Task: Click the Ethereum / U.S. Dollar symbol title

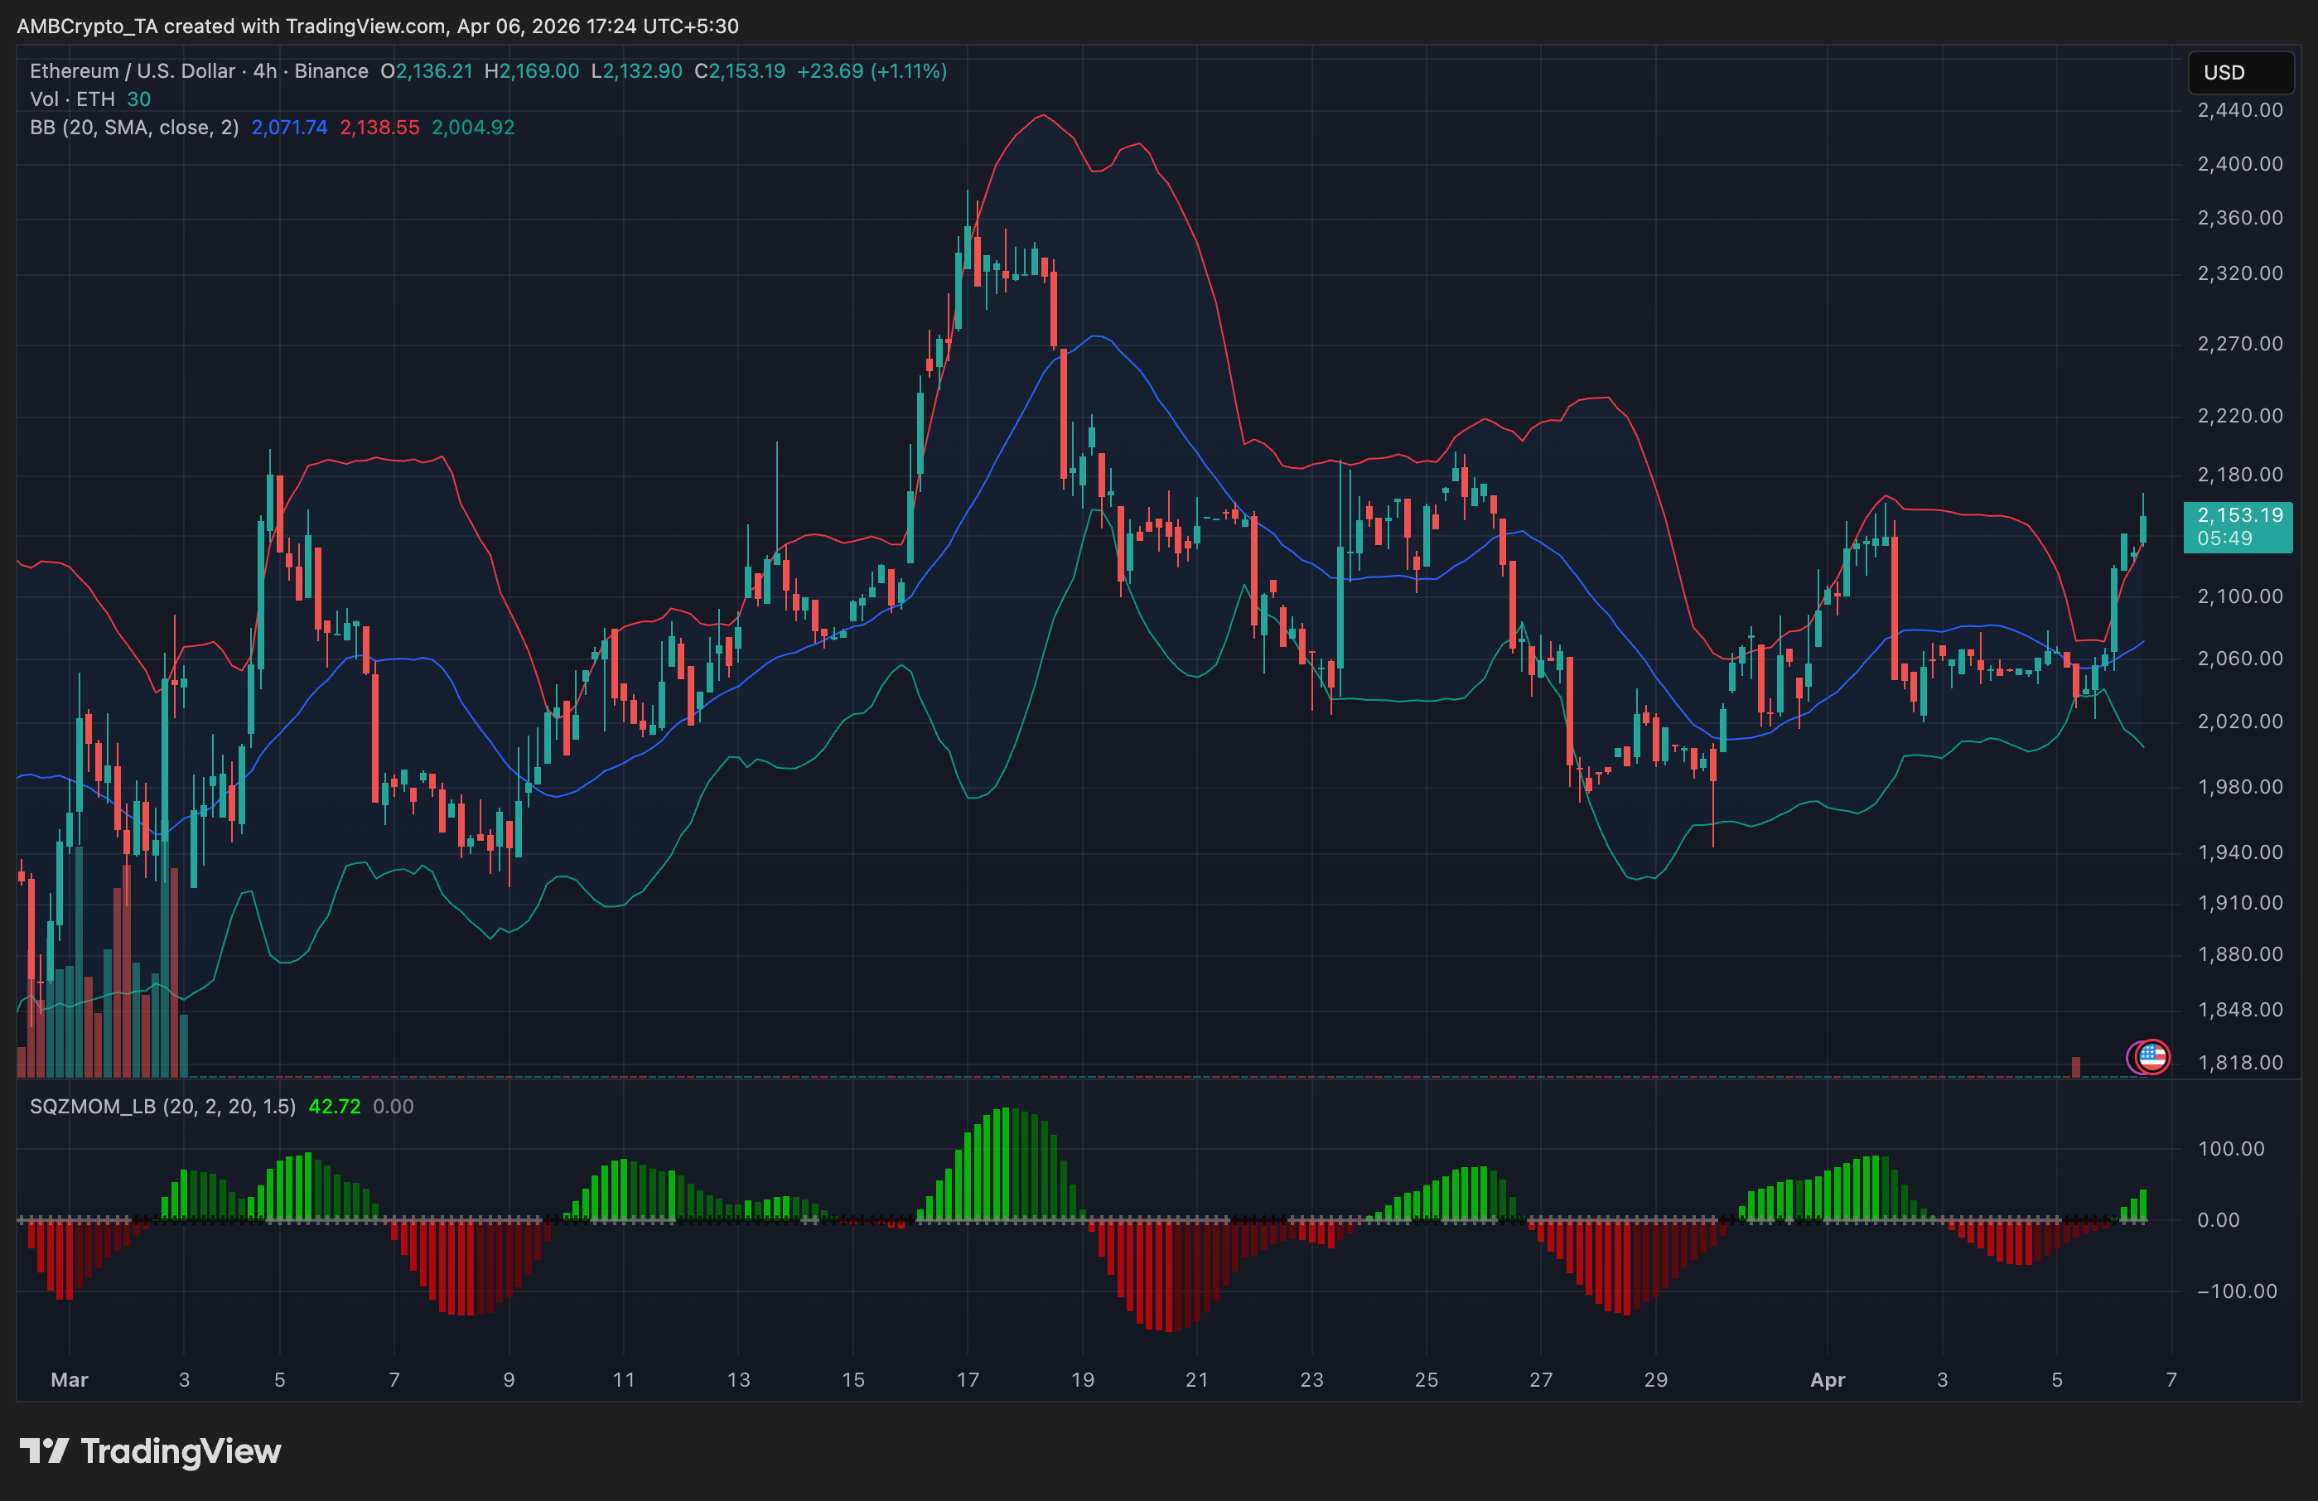Action: tap(133, 71)
